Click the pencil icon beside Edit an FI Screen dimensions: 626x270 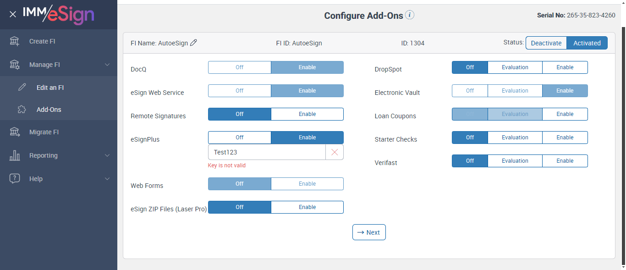22,88
